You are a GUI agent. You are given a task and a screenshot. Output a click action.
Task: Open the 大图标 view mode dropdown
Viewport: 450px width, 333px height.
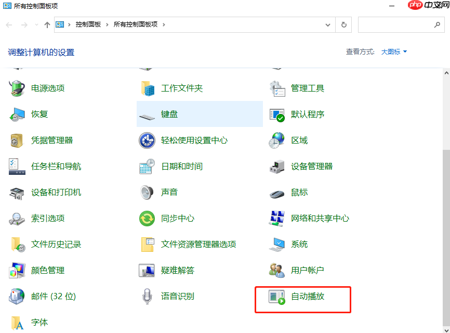387,52
